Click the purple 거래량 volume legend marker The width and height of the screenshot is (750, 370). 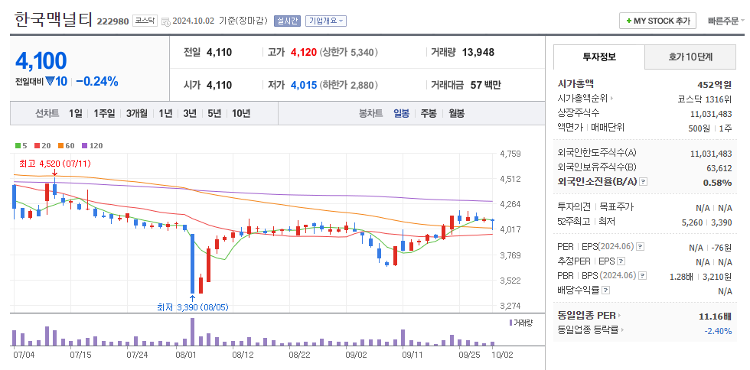[x=511, y=323]
